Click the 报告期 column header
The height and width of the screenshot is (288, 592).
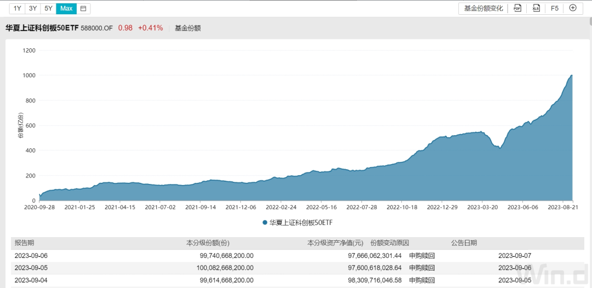(24, 243)
